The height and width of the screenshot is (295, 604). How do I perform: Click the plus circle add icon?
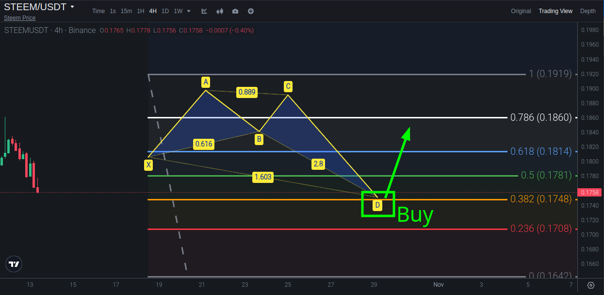[x=250, y=11]
